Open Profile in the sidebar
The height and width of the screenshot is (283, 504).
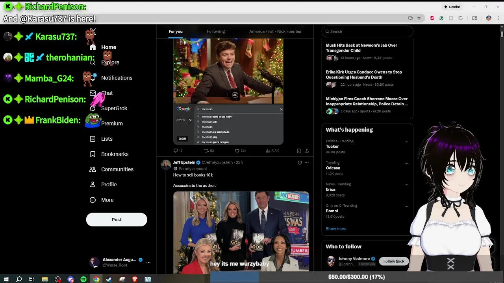(103, 184)
